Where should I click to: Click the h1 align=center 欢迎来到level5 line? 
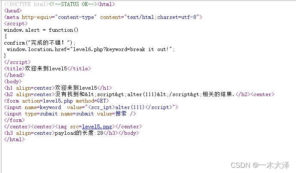click(58, 88)
